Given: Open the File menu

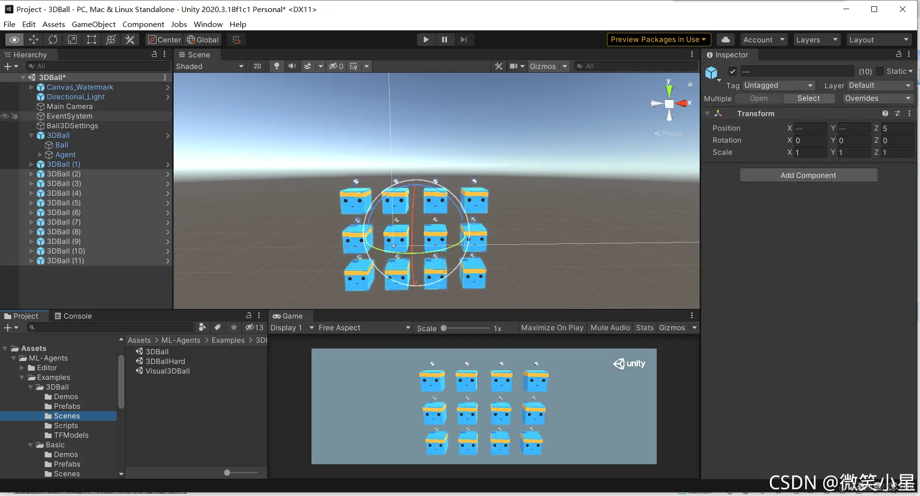Looking at the screenshot, I should 9,24.
